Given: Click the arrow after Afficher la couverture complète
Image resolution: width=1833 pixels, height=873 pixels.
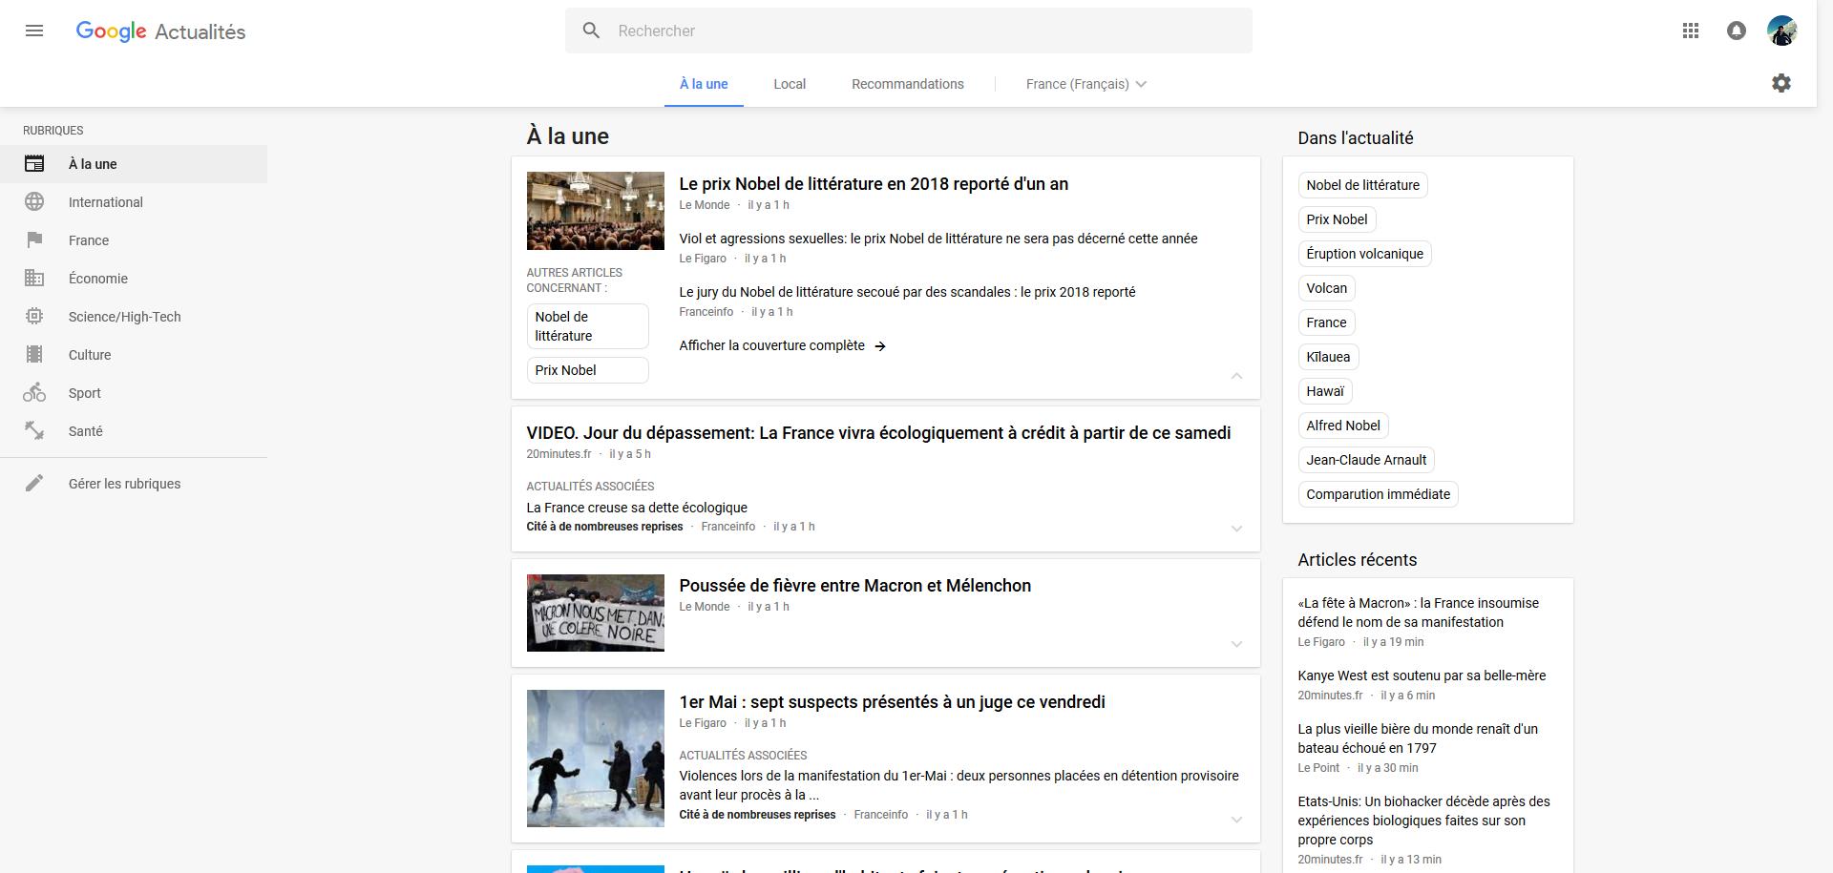Looking at the screenshot, I should click(880, 346).
